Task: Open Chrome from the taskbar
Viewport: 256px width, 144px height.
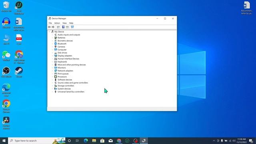Action: [x=119, y=140]
